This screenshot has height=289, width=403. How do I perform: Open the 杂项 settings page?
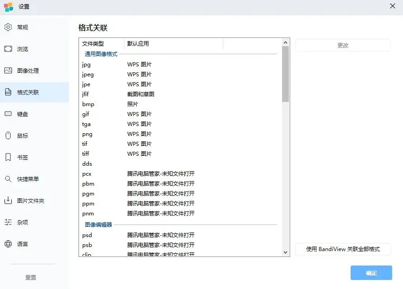point(34,222)
